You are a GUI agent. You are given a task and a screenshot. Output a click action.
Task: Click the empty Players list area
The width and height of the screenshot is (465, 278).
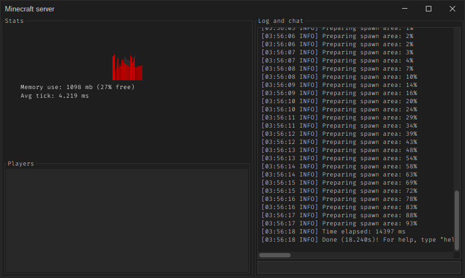click(x=127, y=220)
